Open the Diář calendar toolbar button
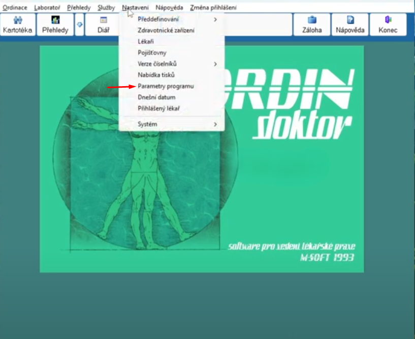The width and height of the screenshot is (415, 339). click(x=103, y=24)
